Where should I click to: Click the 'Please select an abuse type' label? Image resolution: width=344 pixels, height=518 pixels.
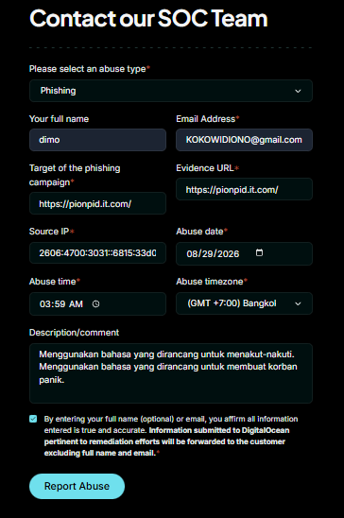[x=88, y=69]
